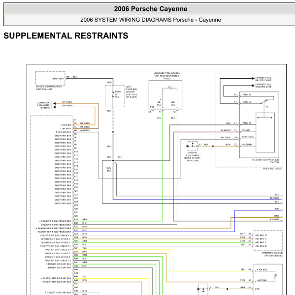The width and height of the screenshot is (295, 295).
Task: Click '+PASSENGER SIDE AIR BAG' pin label
Action: pyautogui.click(x=56, y=278)
